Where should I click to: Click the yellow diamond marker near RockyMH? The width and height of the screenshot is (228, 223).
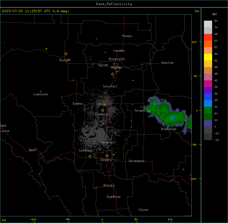pos(66,54)
